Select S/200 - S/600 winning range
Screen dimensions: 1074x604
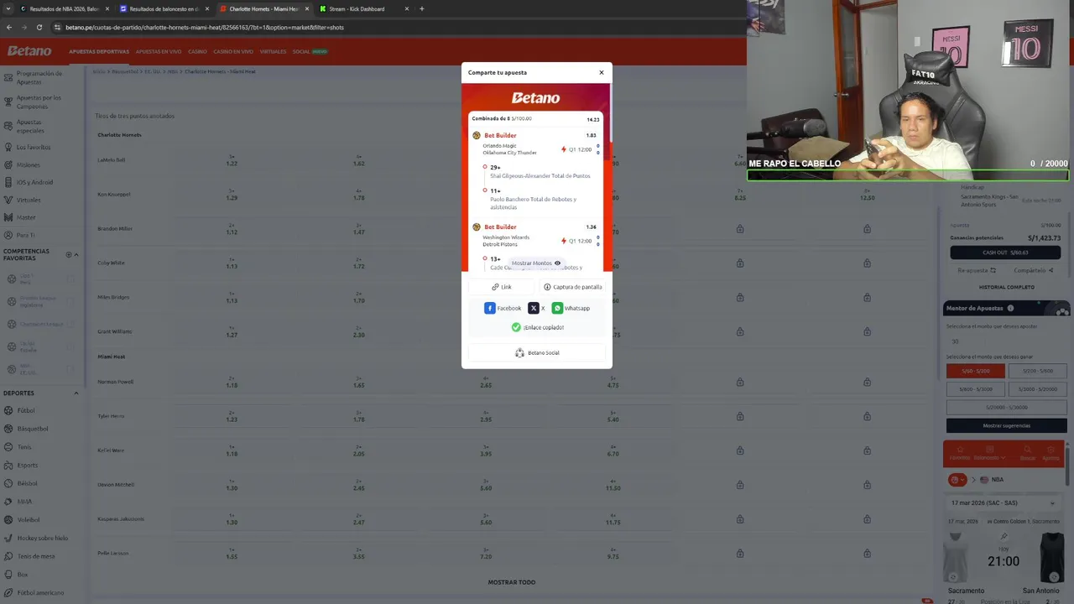(x=1037, y=371)
